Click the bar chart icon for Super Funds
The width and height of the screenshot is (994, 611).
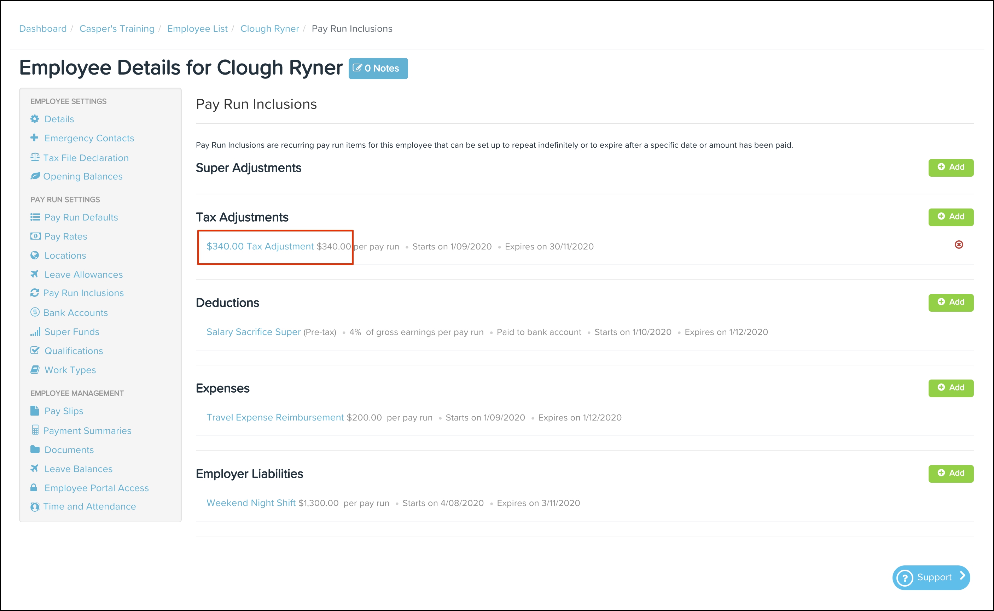pos(35,332)
